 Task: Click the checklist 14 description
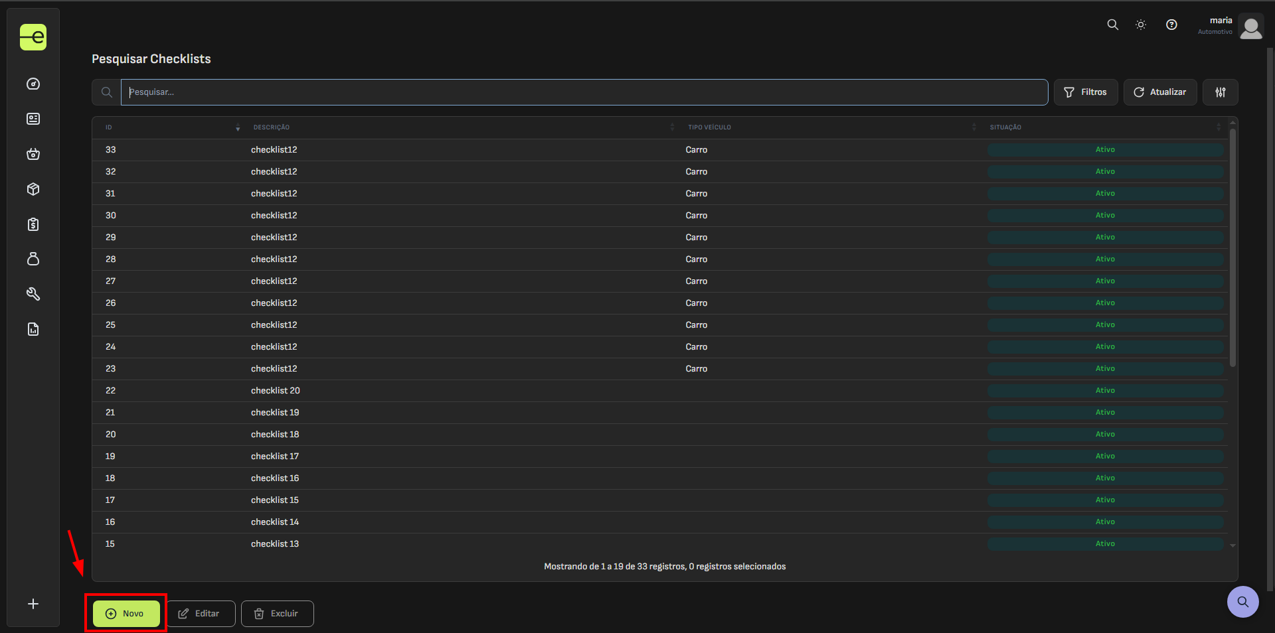tap(275, 522)
